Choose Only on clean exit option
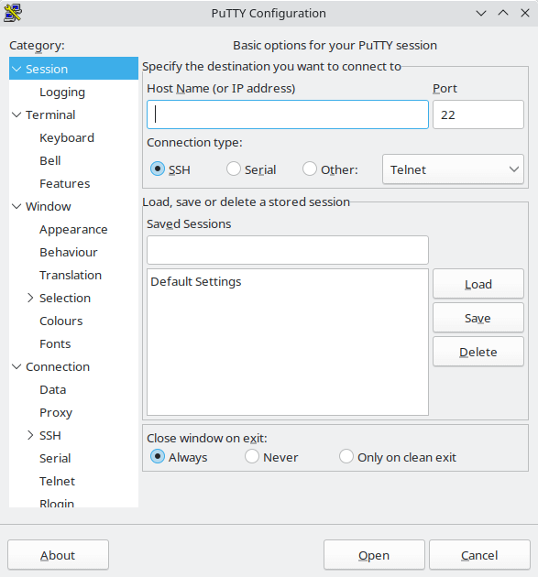 coord(346,457)
